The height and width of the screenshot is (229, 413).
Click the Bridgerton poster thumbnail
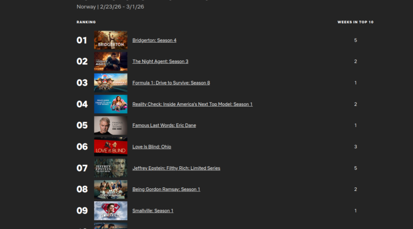[110, 40]
